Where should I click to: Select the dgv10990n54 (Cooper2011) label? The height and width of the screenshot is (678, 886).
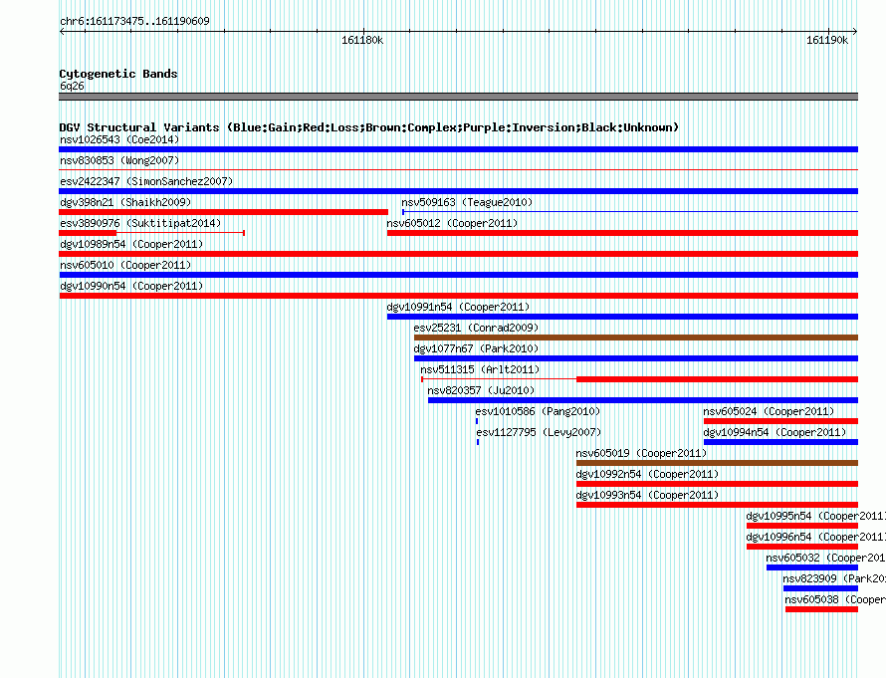point(131,286)
